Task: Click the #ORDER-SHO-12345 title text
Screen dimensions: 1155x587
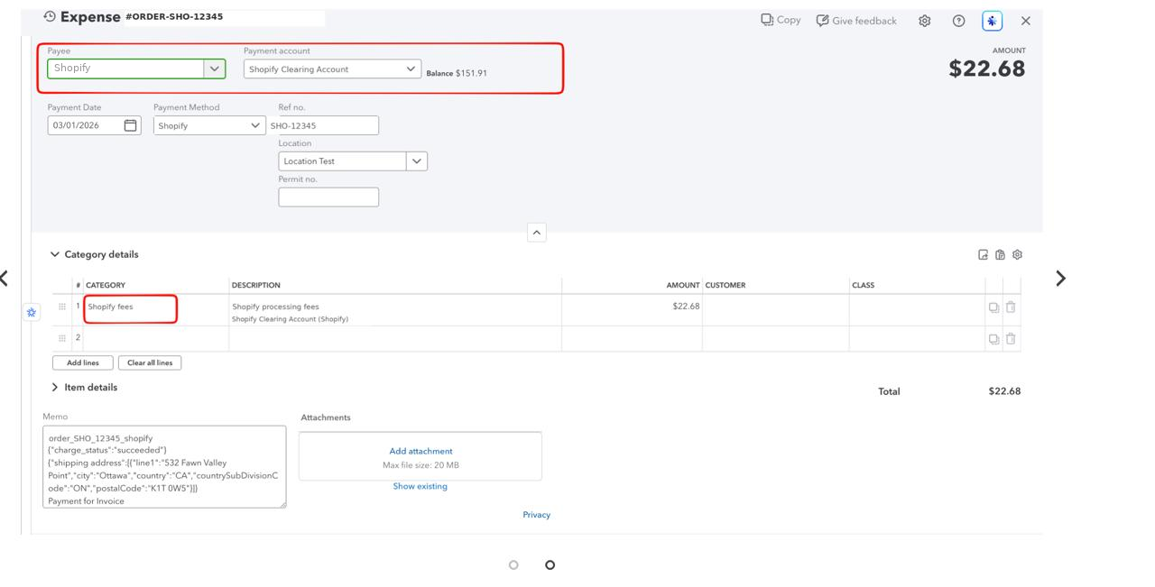Action: pyautogui.click(x=174, y=16)
